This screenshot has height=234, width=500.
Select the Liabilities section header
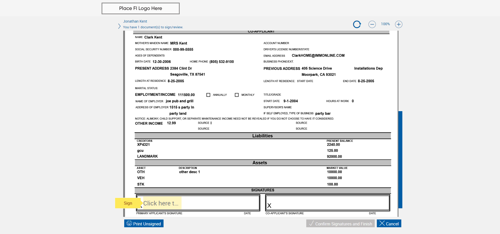point(262,136)
